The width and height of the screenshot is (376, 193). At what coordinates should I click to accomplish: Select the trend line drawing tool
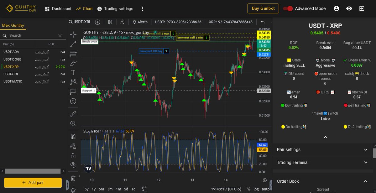pos(73,44)
